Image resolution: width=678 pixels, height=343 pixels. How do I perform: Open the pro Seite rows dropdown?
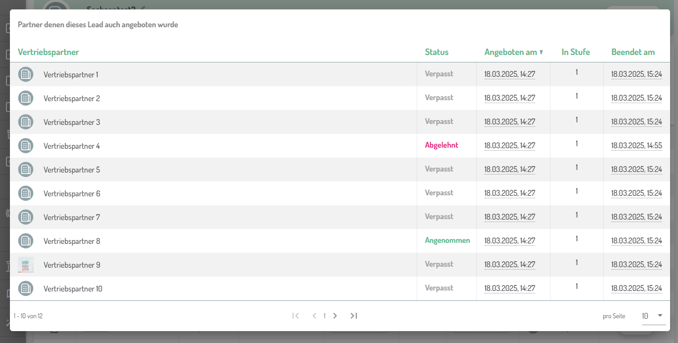(653, 316)
